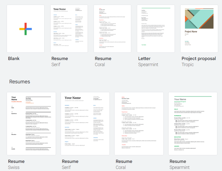The width and height of the screenshot is (222, 171).
Task: Click the Resume title above Swiss
Action: (16, 161)
